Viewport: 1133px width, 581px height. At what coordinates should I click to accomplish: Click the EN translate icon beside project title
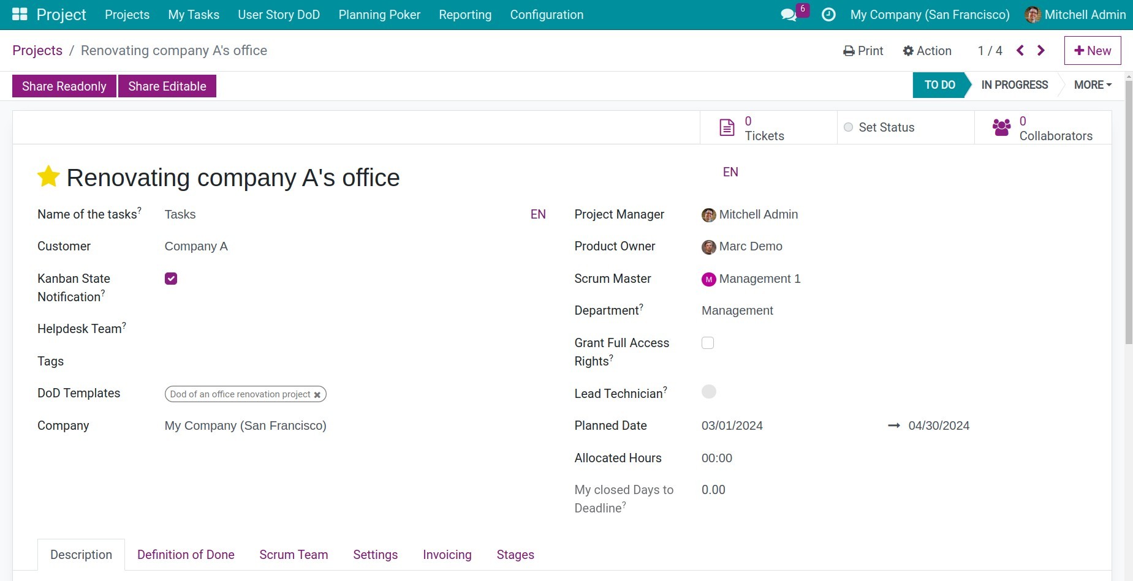[x=730, y=172]
